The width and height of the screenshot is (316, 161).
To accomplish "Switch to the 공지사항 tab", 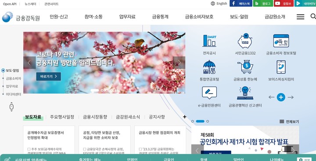I will point(157,117).
